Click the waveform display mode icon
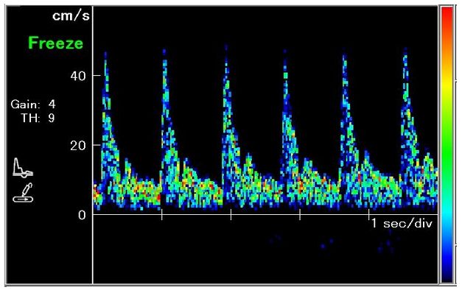The image size is (462, 290). (x=23, y=168)
